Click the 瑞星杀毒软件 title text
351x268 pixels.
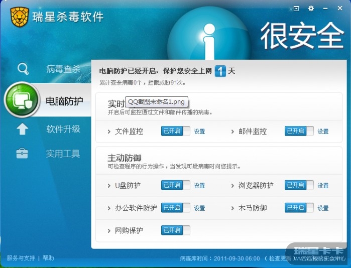point(68,17)
